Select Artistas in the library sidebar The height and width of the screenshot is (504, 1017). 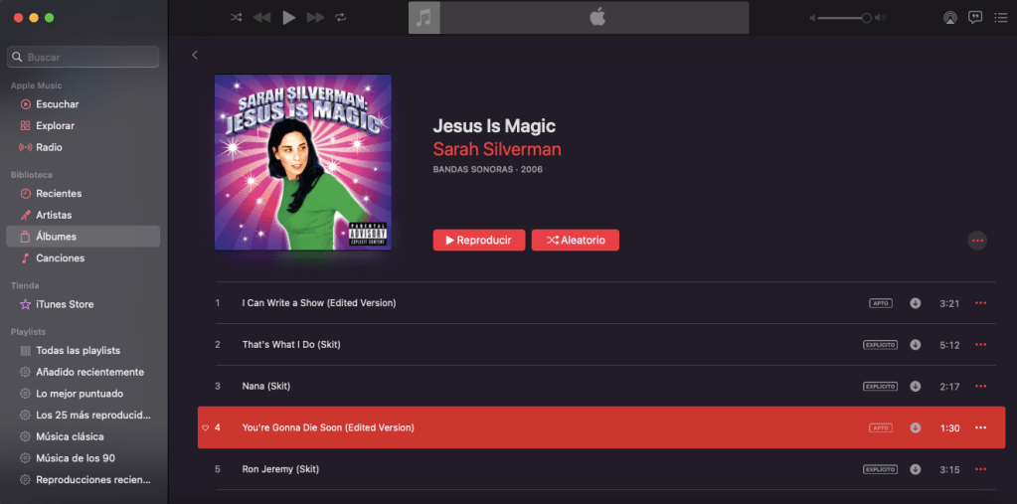54,215
